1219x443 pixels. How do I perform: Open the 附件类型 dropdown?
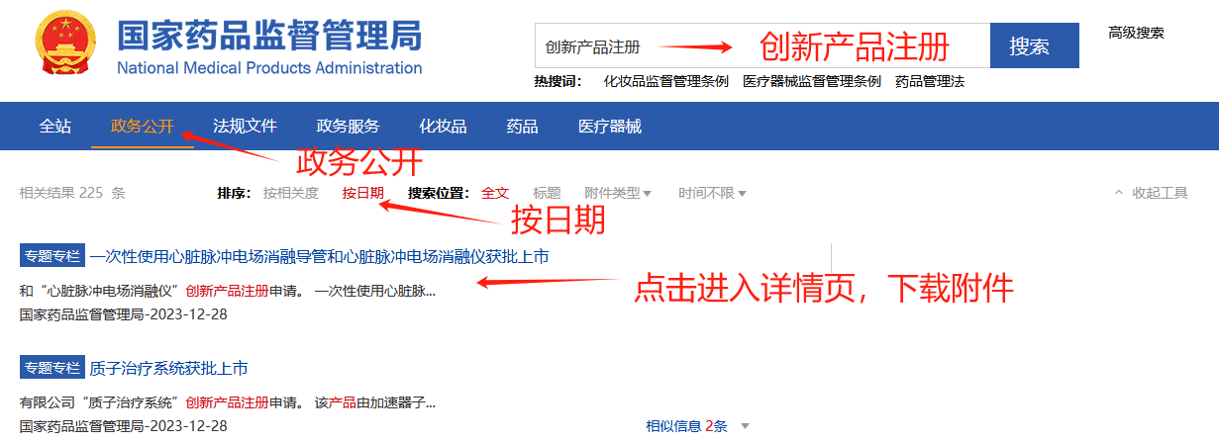coord(618,193)
